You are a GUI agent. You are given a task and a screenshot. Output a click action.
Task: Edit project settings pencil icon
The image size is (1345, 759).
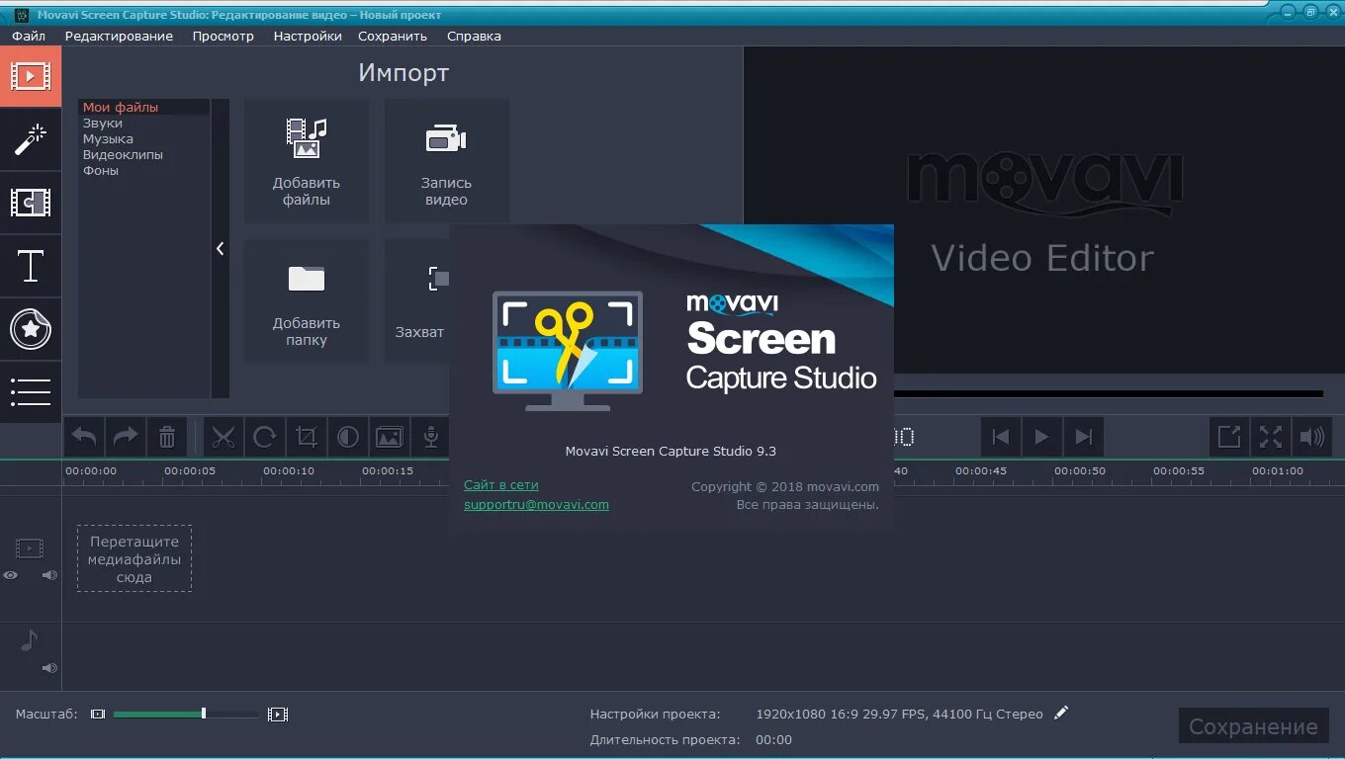[1061, 713]
